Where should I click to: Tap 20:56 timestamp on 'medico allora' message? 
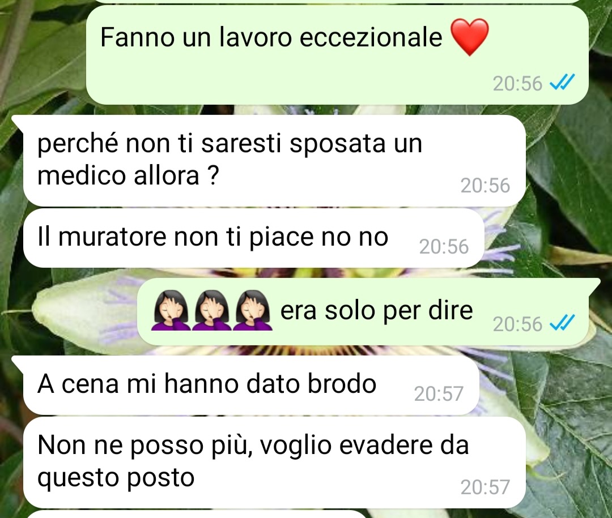click(485, 186)
